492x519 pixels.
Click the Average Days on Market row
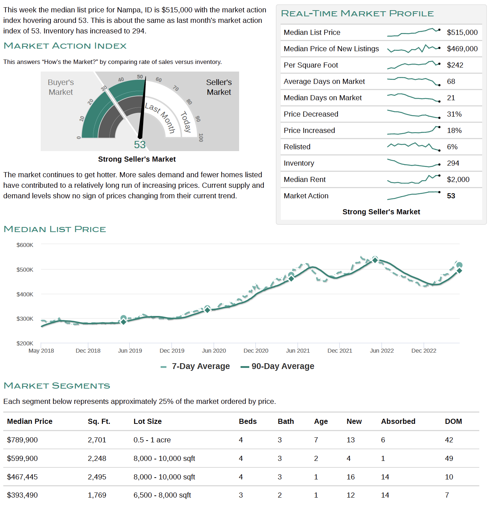381,81
